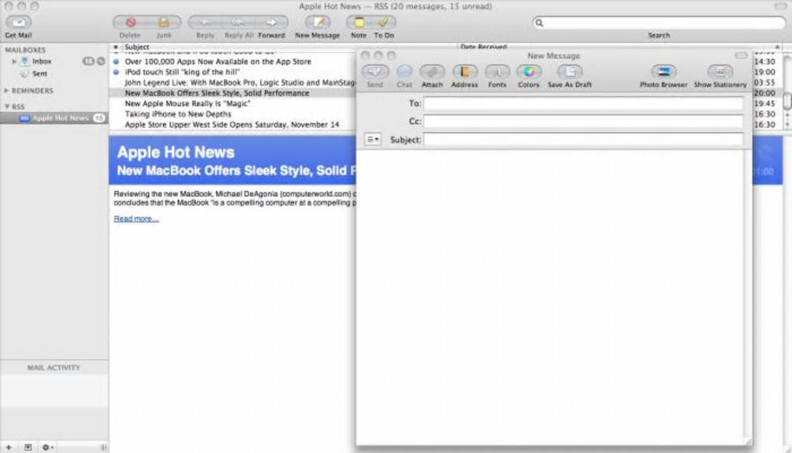Create a new Note
This screenshot has height=453, width=792.
click(x=359, y=22)
